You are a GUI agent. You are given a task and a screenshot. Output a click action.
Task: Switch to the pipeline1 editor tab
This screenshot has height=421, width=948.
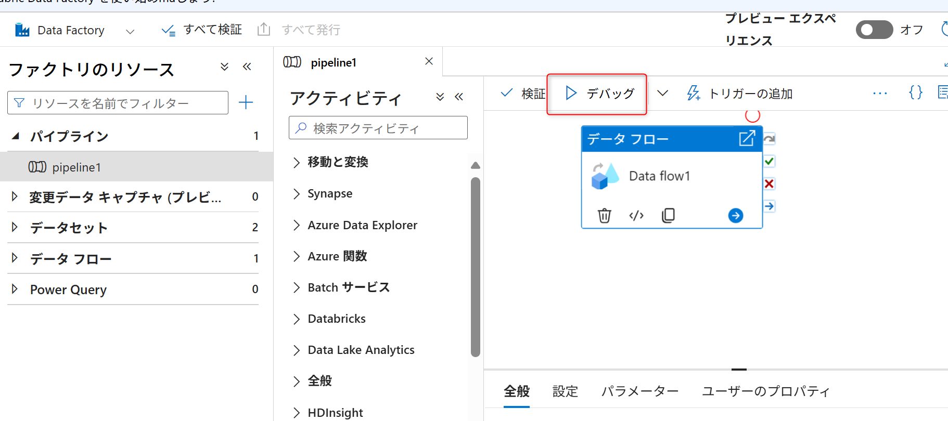[334, 62]
